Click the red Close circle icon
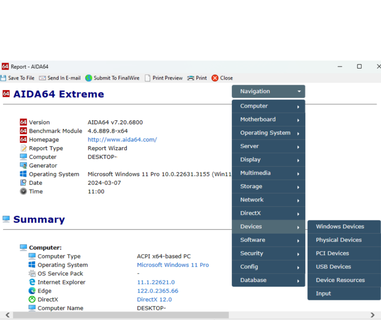The width and height of the screenshot is (381, 320). click(215, 78)
